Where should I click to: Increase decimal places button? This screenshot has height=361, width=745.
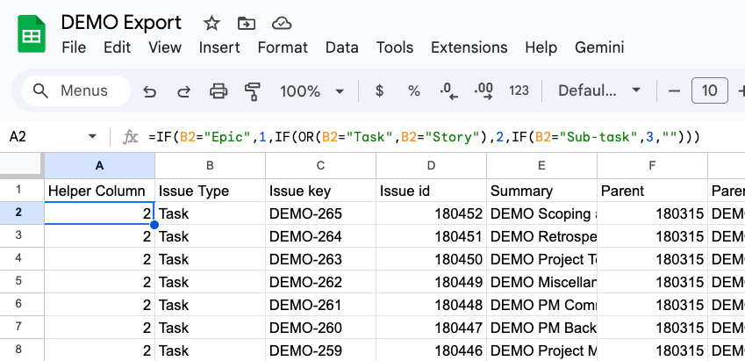[x=484, y=90]
